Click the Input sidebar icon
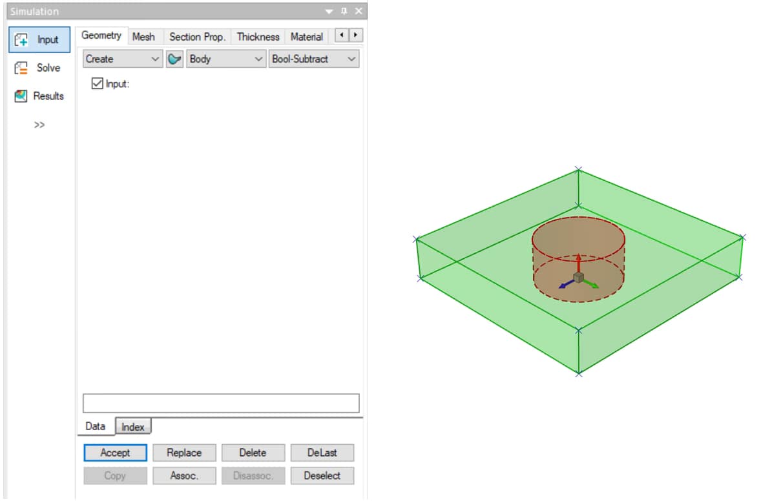 22,39
